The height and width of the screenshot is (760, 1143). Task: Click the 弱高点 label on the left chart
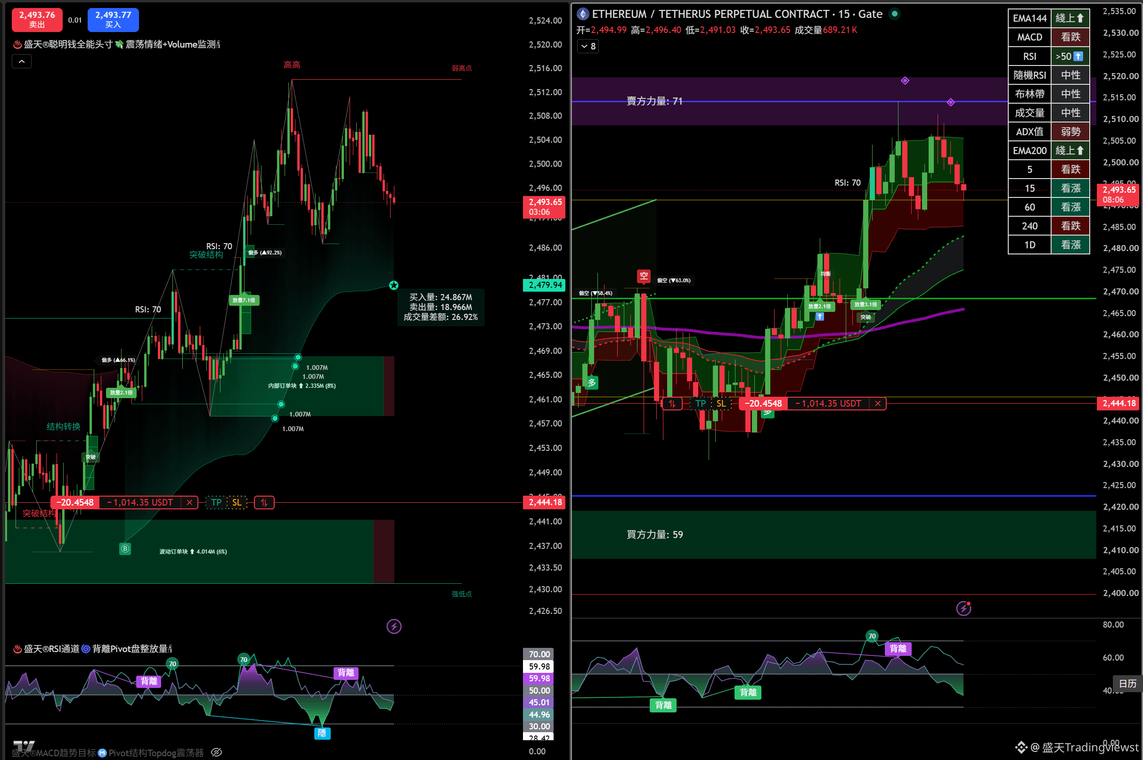tap(462, 68)
